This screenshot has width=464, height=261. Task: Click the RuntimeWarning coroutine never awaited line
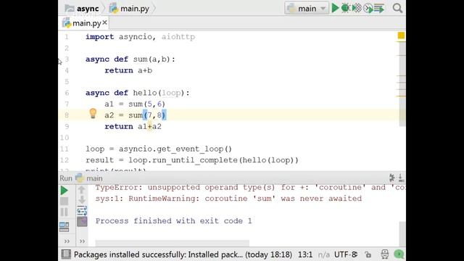tap(228, 199)
